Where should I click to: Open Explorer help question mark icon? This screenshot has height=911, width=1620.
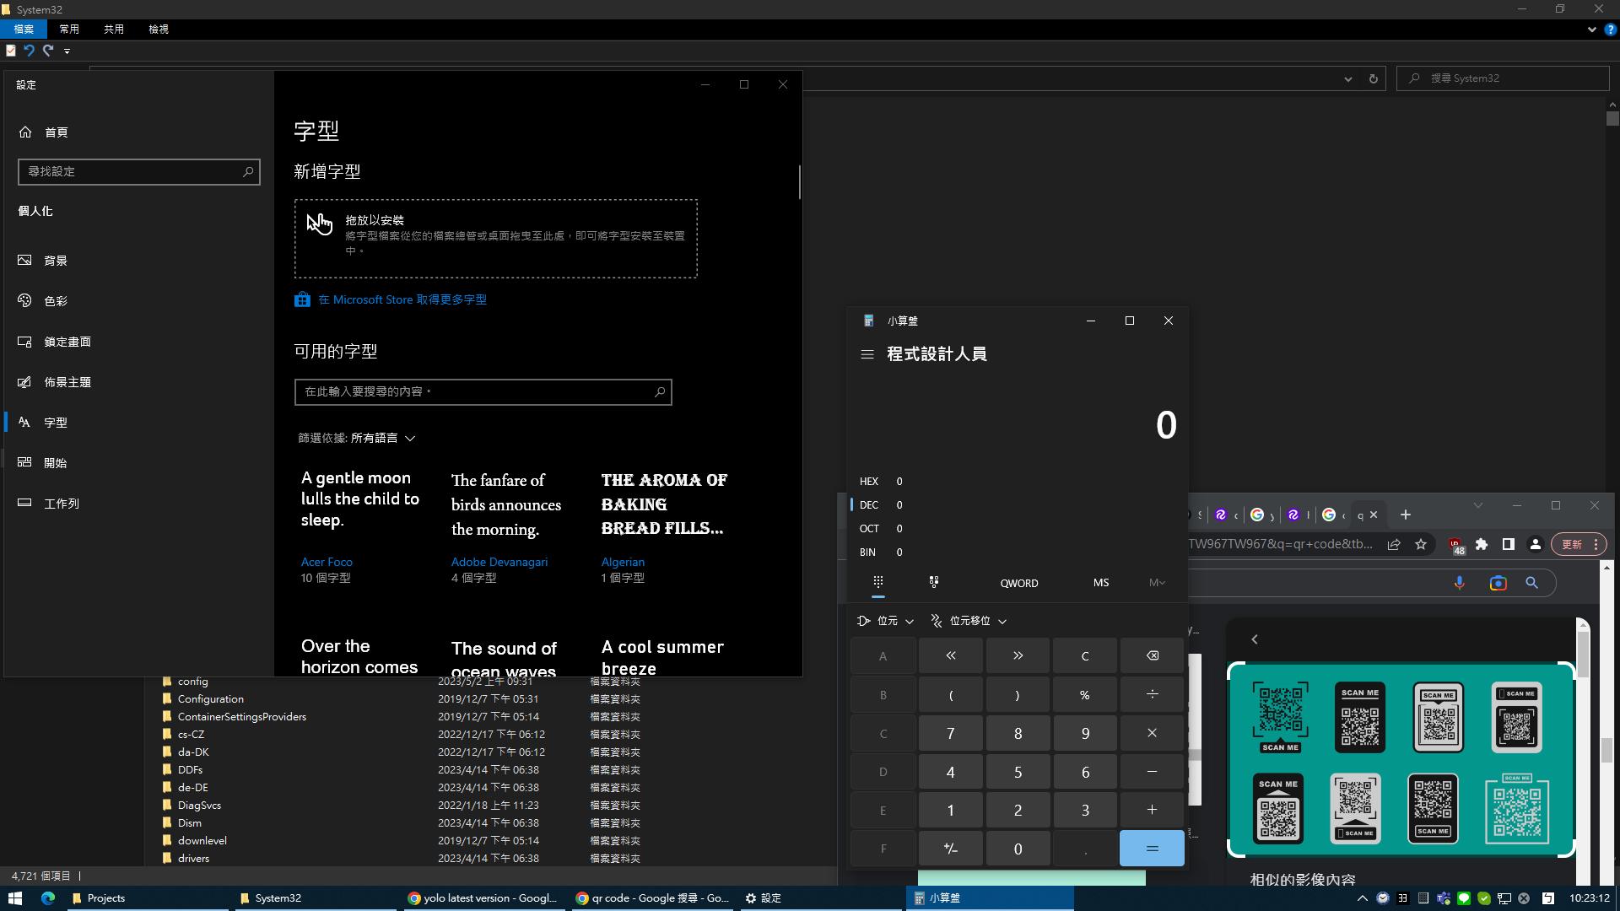click(1610, 29)
